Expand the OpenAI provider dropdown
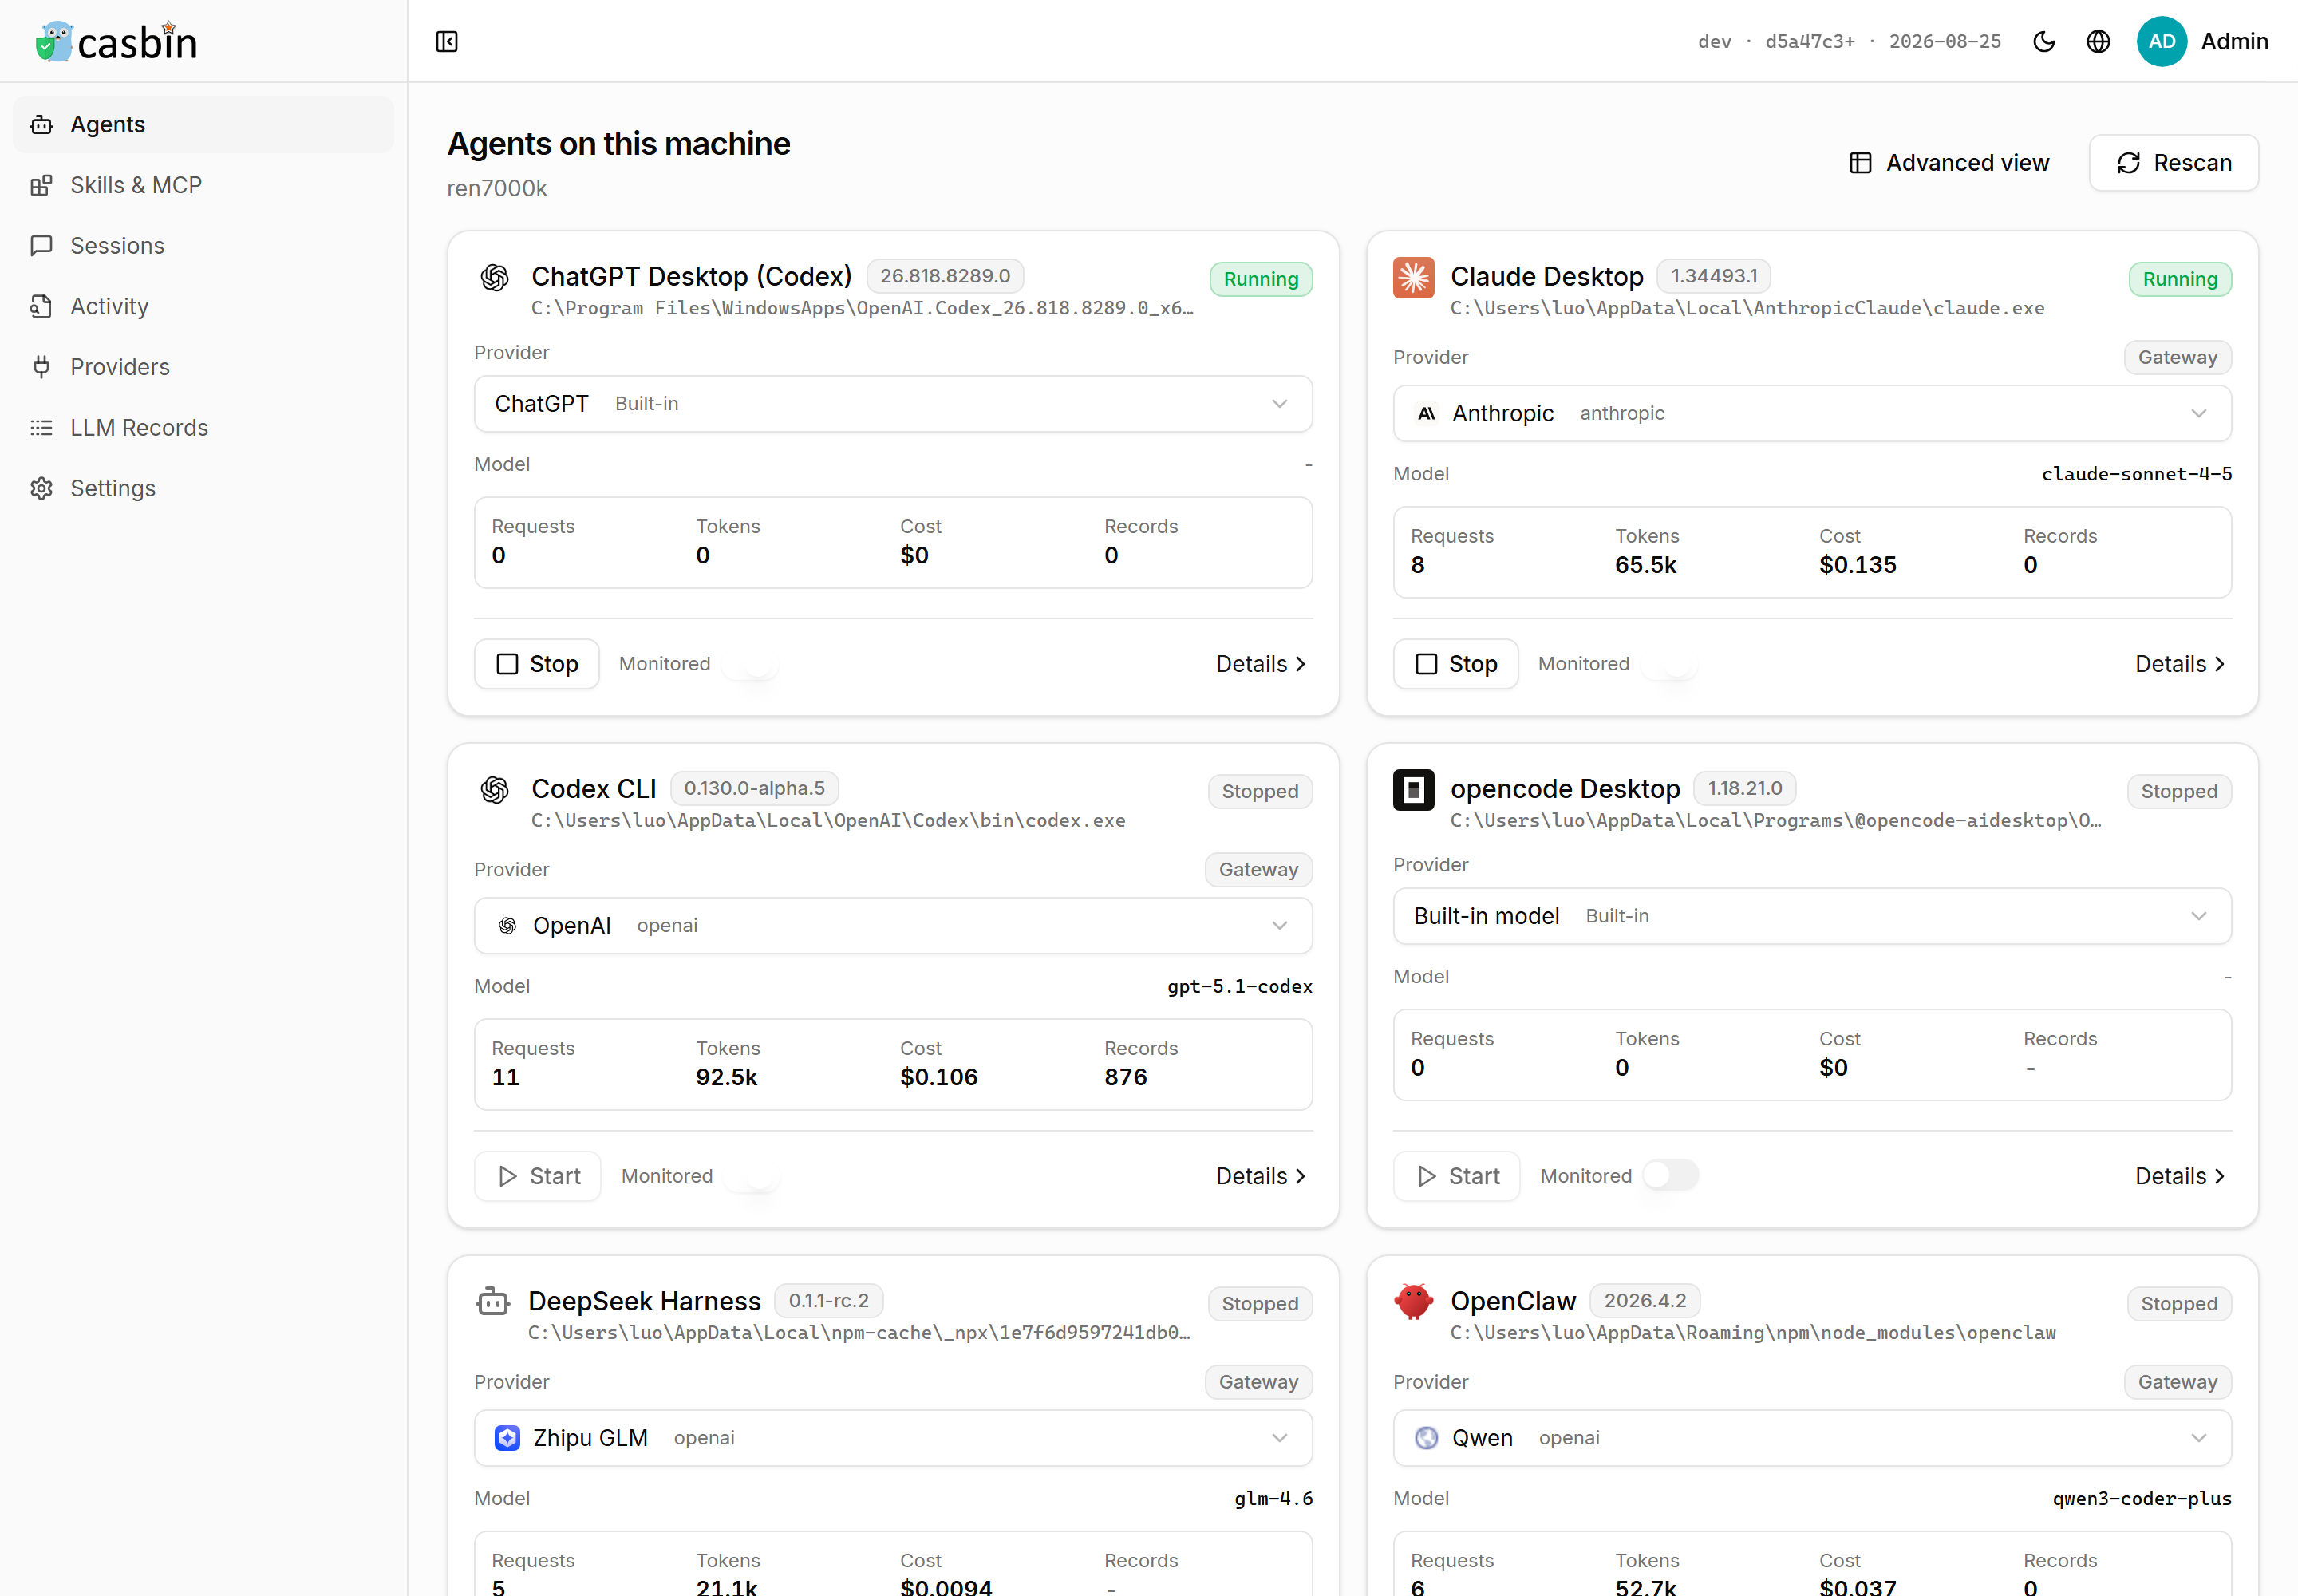 coord(893,926)
